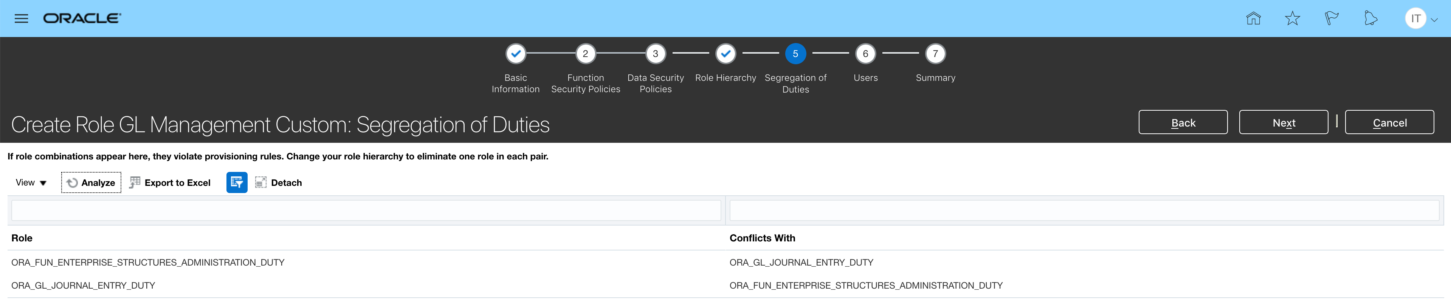Click the Conflicts With filter field
1451x306 pixels.
[1084, 210]
